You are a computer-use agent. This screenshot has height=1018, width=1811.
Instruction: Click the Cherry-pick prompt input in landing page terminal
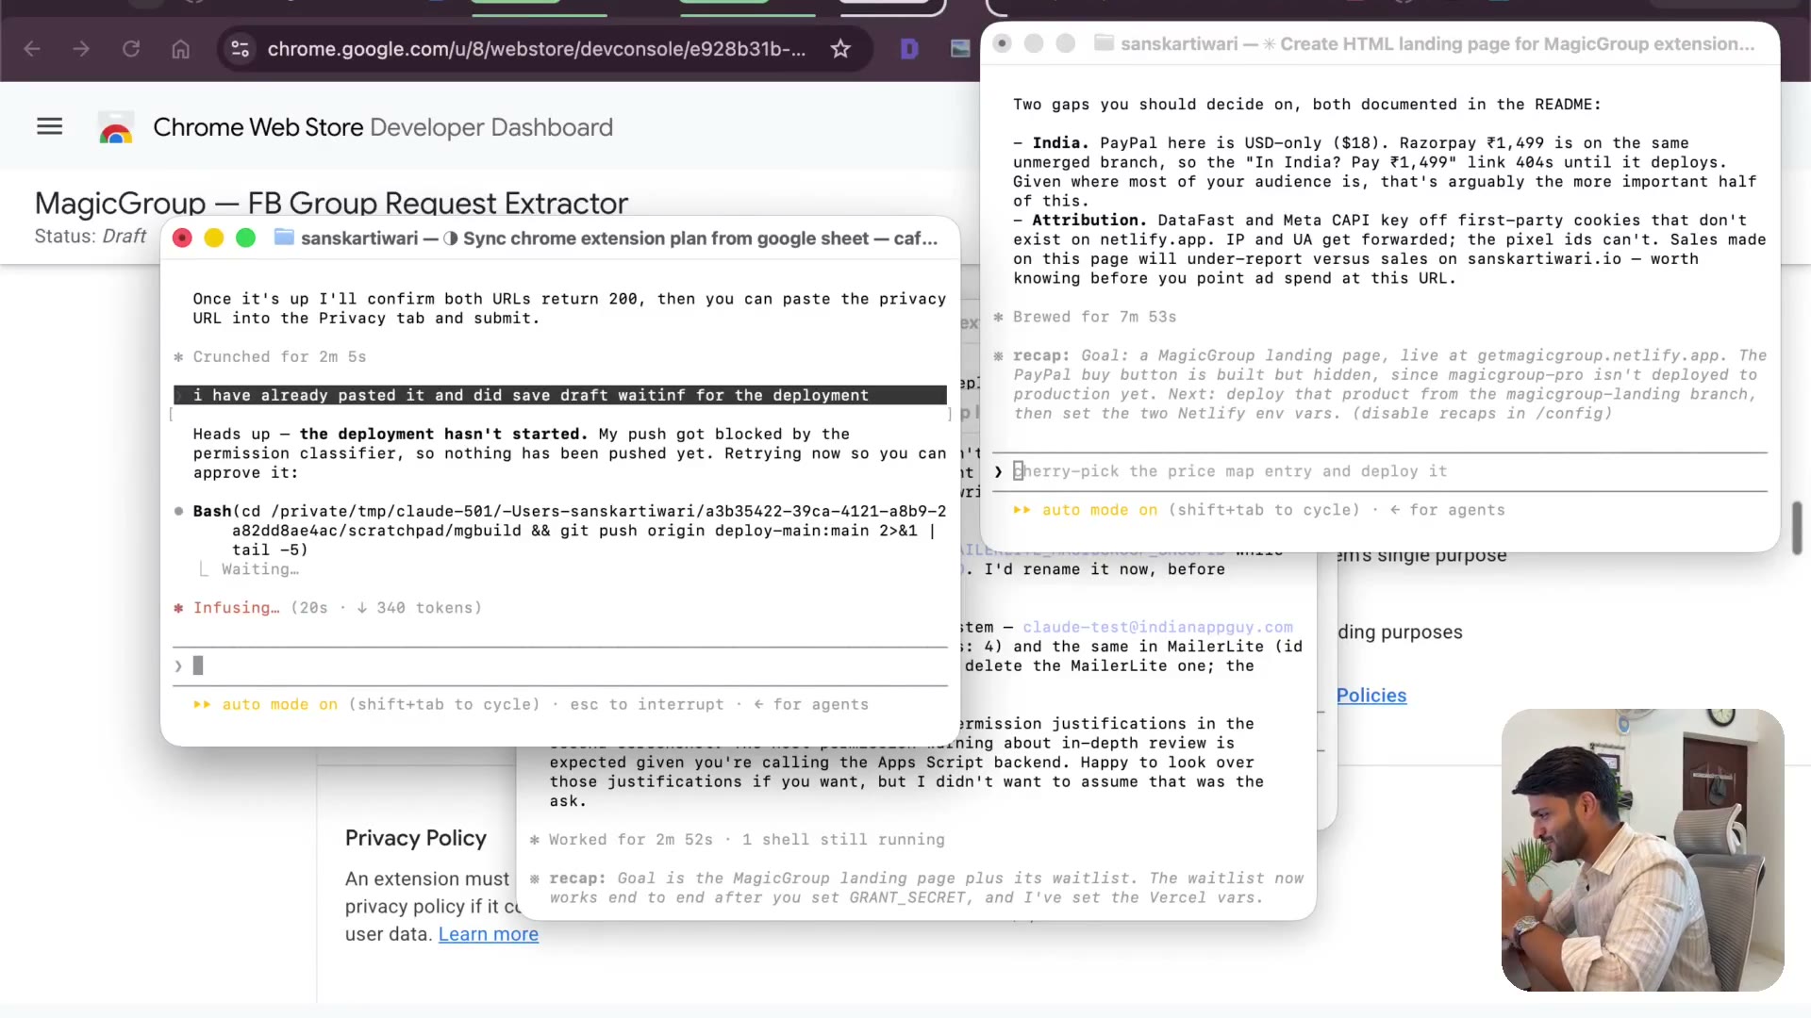(x=1379, y=471)
